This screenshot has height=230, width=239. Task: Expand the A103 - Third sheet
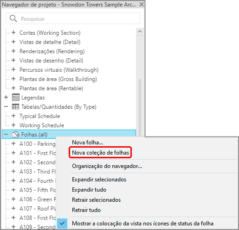coord(13,171)
